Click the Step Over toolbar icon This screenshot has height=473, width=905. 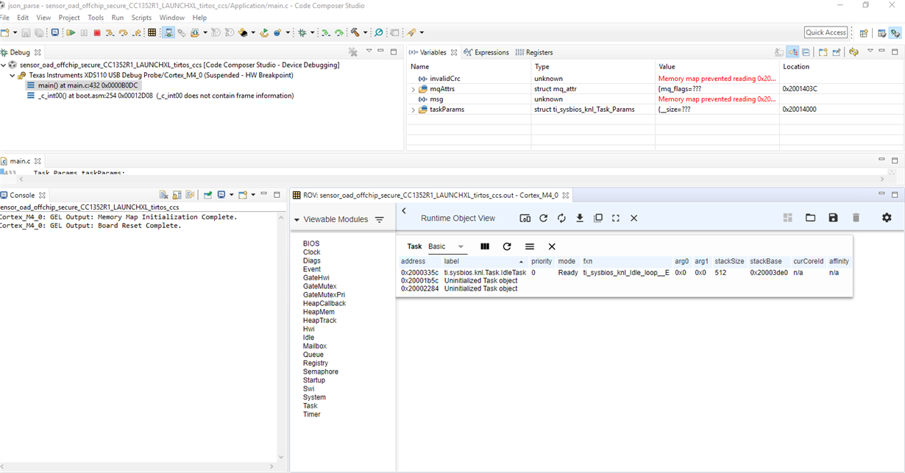tap(124, 32)
